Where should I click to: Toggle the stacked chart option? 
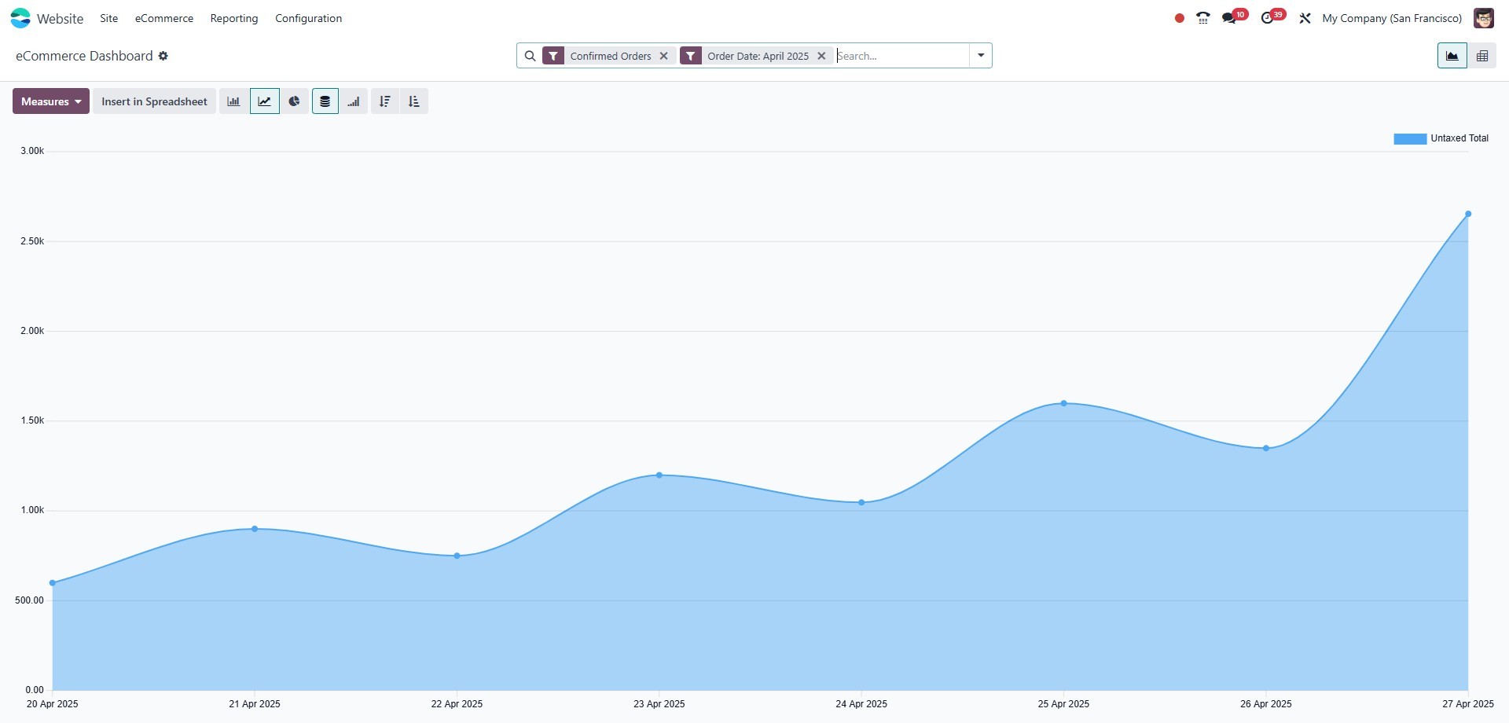pos(325,101)
